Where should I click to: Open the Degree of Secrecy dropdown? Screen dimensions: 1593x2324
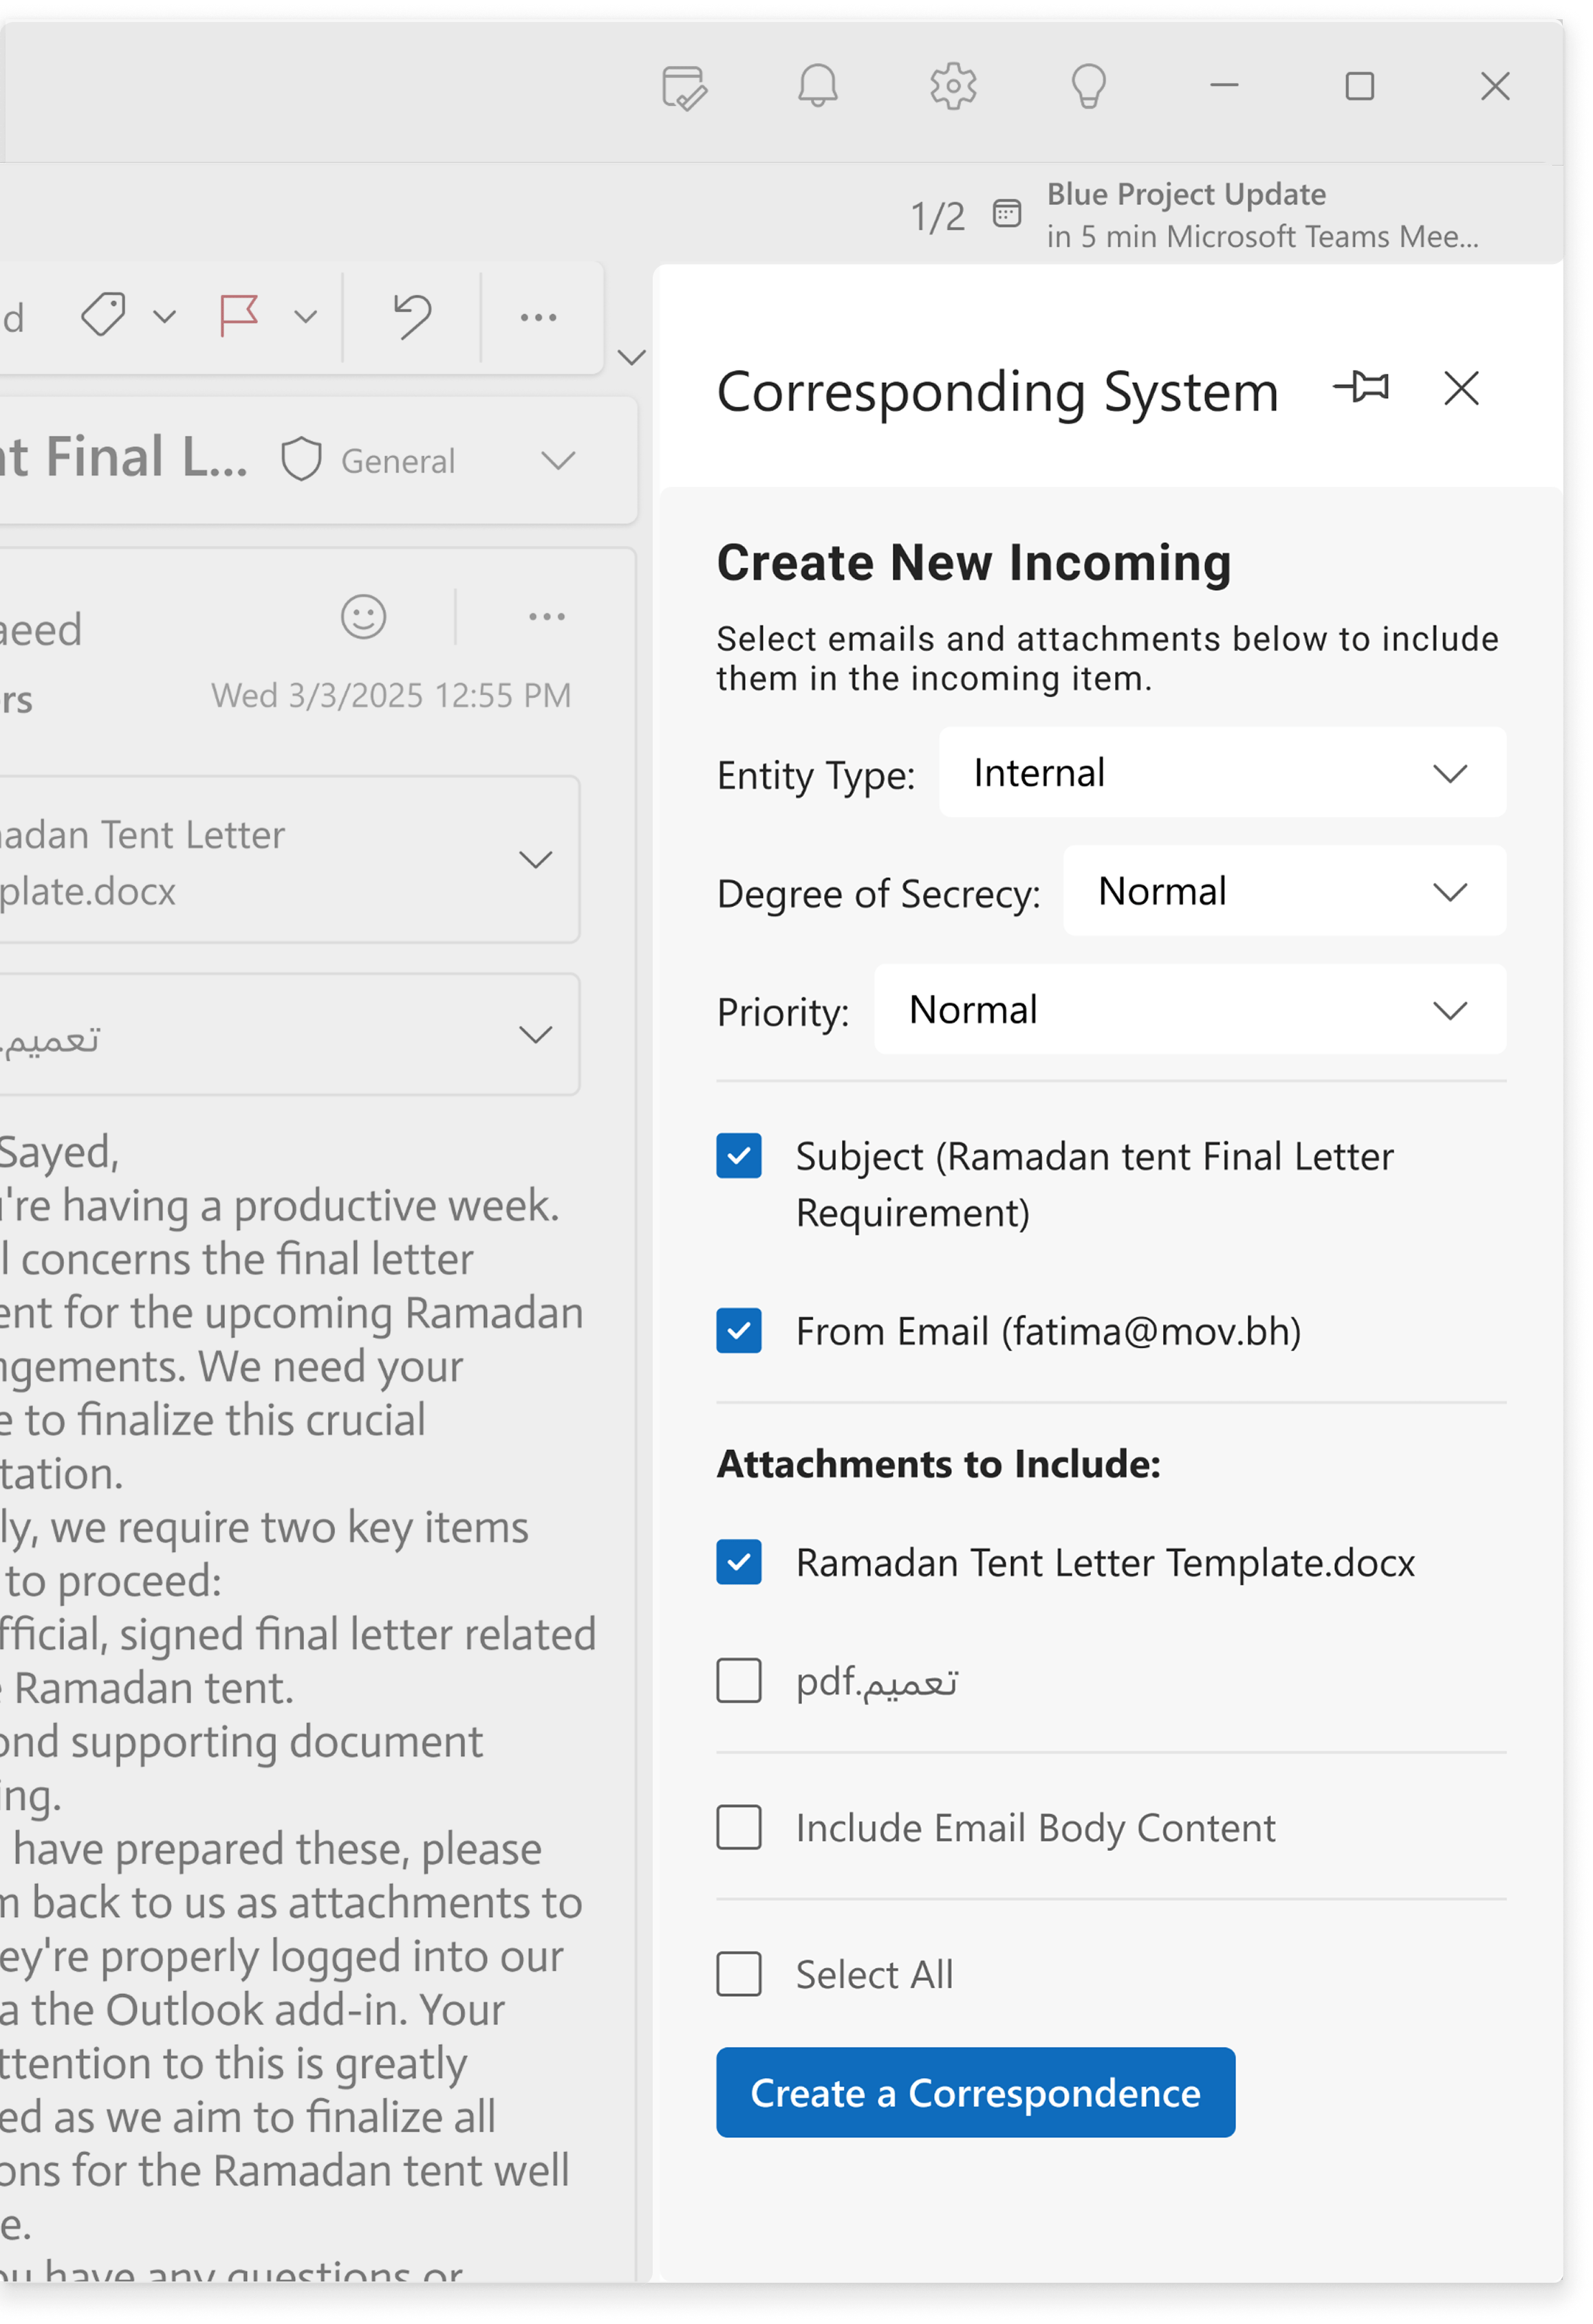[x=1283, y=891]
